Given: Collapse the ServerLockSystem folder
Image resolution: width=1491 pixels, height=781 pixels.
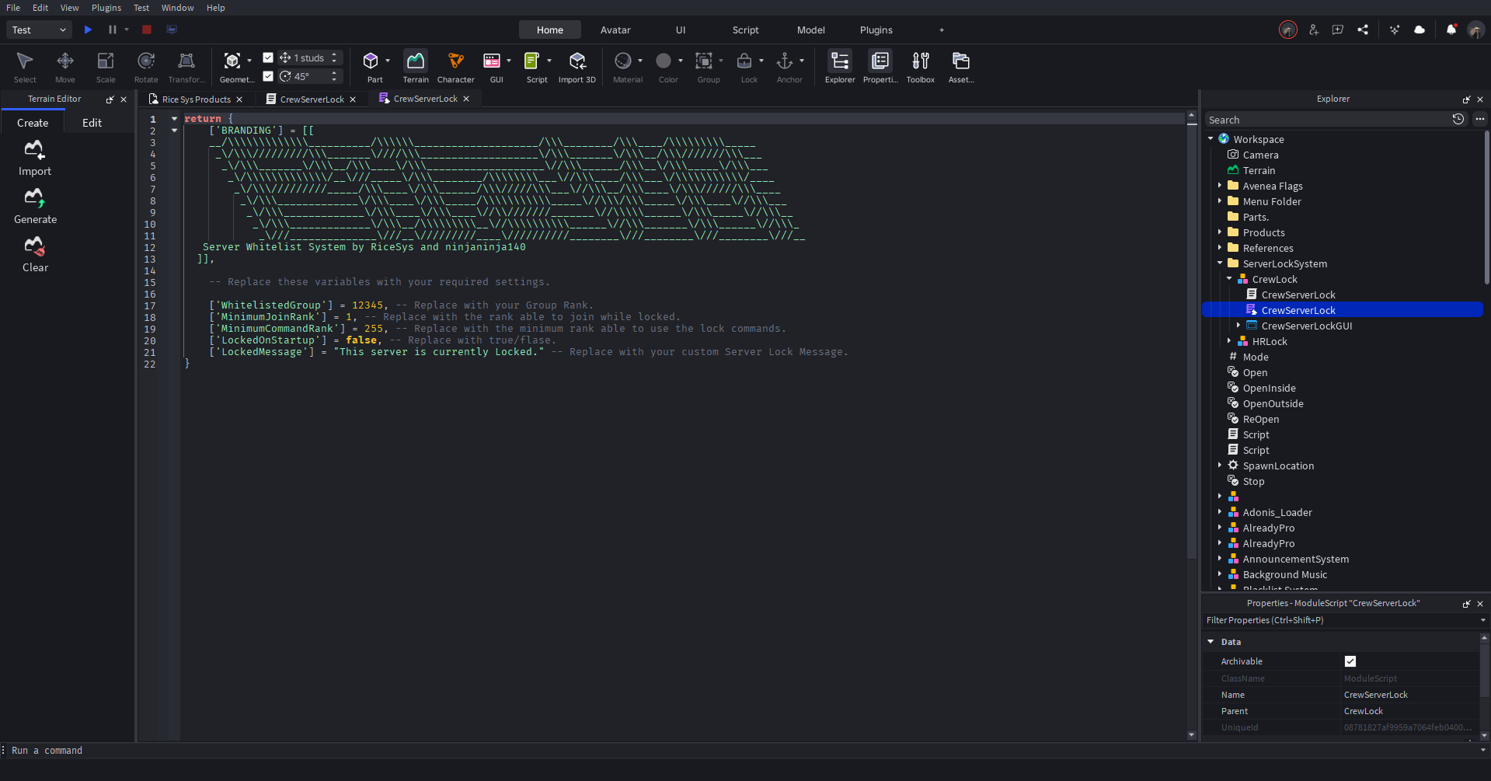Looking at the screenshot, I should coord(1220,263).
